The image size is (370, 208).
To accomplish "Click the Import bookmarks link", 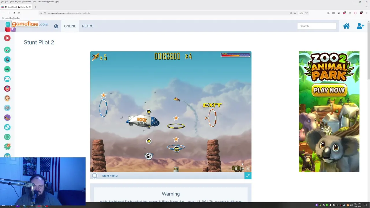I will (x=11, y=18).
